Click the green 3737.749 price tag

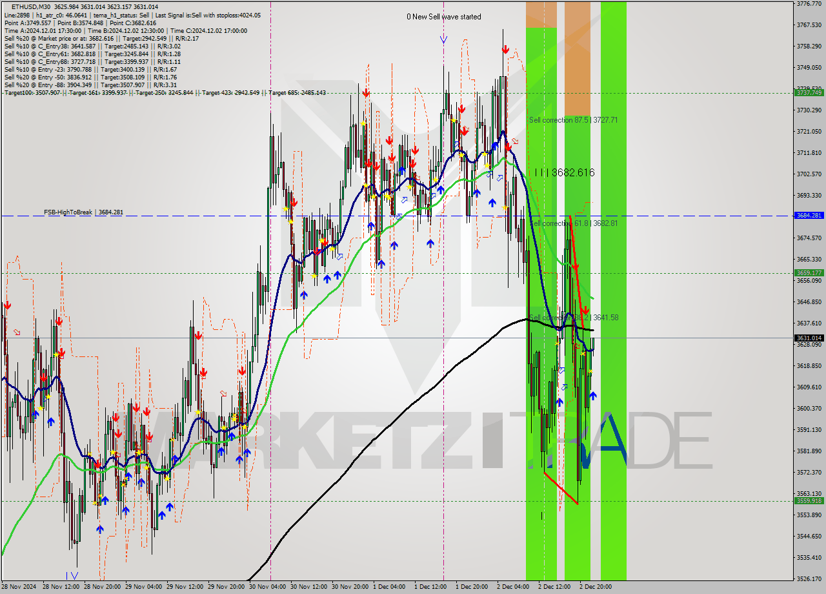click(809, 92)
